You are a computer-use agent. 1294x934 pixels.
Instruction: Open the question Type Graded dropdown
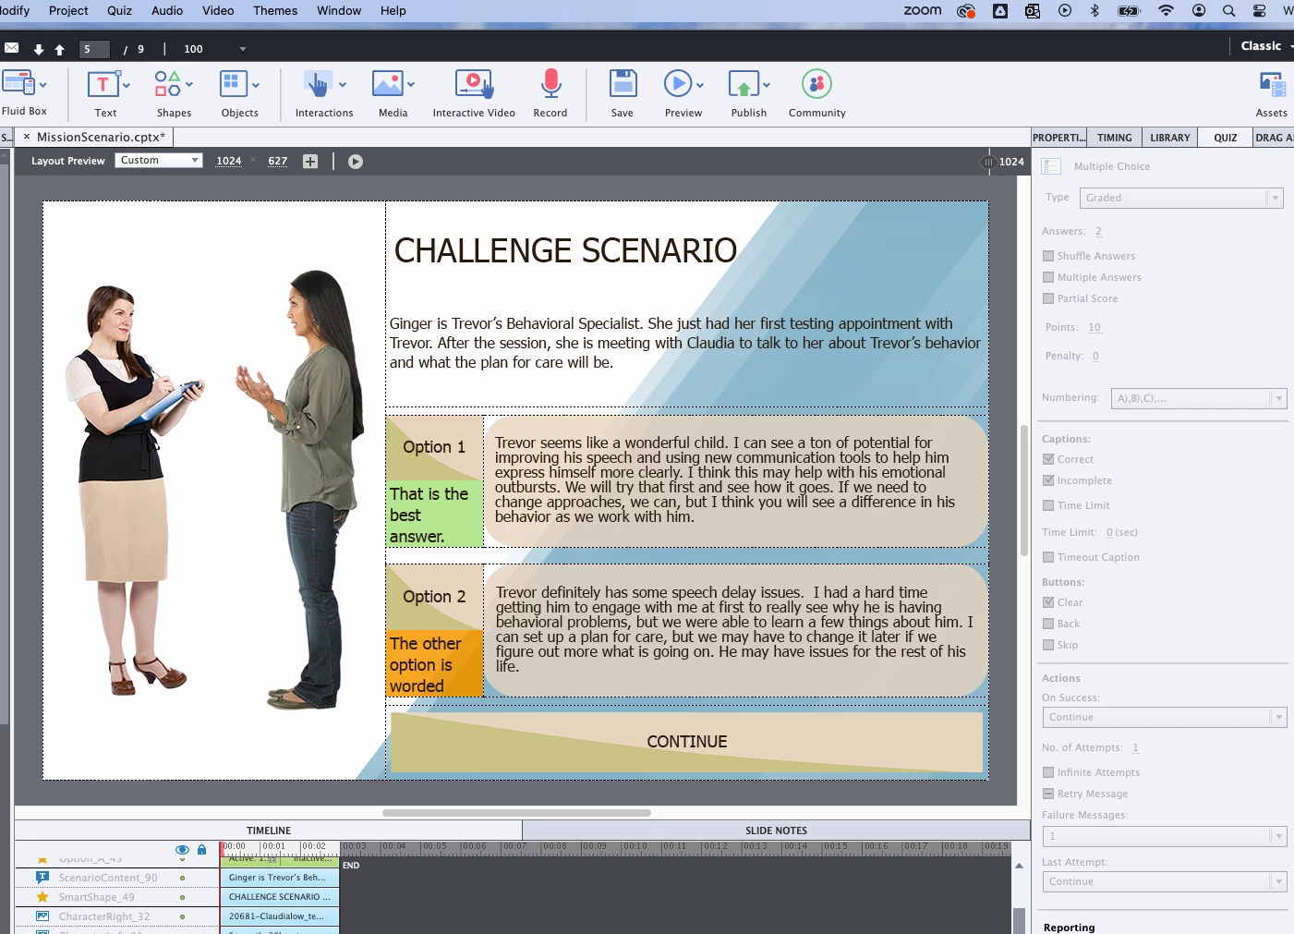point(1181,198)
